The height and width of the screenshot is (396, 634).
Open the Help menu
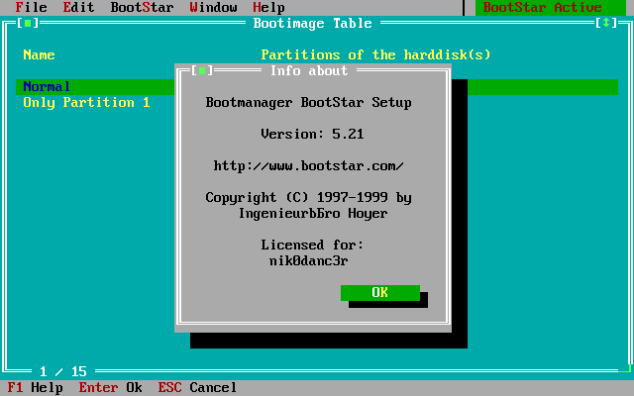click(x=268, y=8)
